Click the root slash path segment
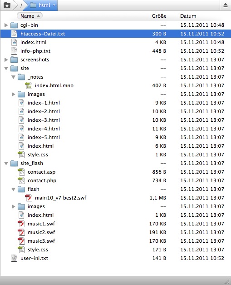The image size is (231, 285). coord(21,5)
